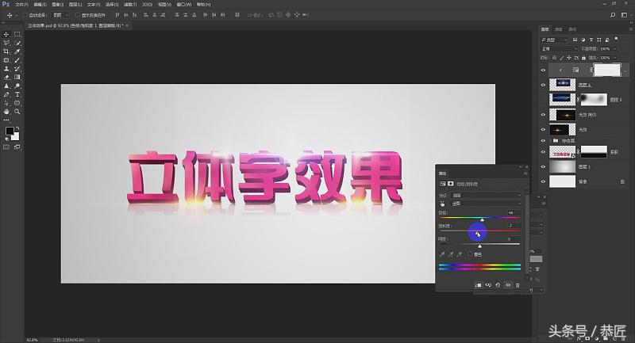This screenshot has height=343, width=635.
Task: Hide the 背景 background layer
Action: click(543, 182)
